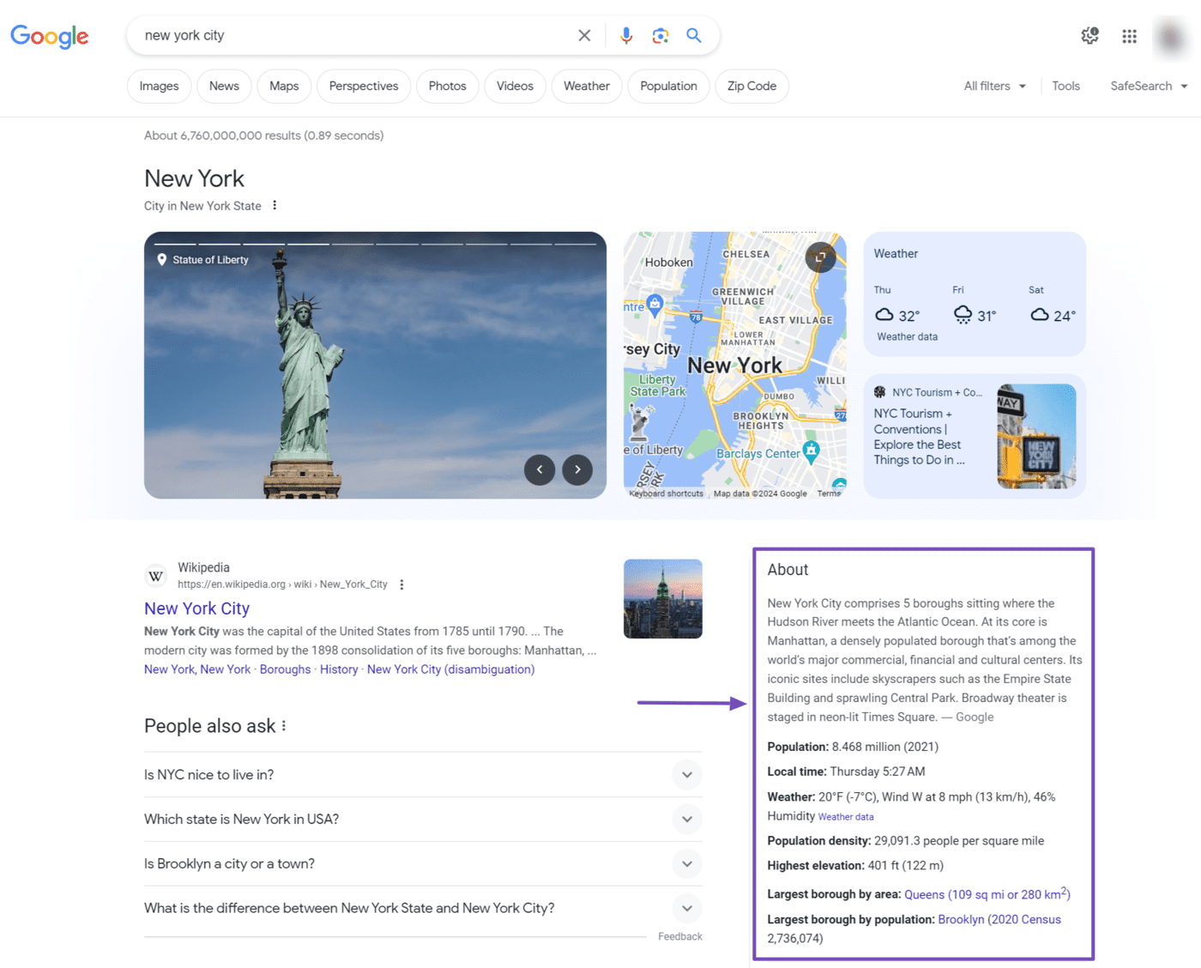Click the Wikipedia W favicon

tap(156, 576)
